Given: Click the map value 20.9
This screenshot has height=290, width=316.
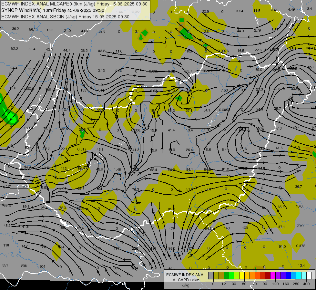Looking at the screenshot, I should click(x=205, y=12).
